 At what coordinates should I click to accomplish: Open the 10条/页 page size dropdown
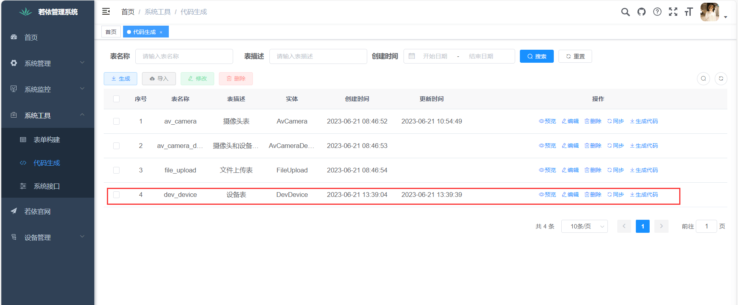pos(584,226)
